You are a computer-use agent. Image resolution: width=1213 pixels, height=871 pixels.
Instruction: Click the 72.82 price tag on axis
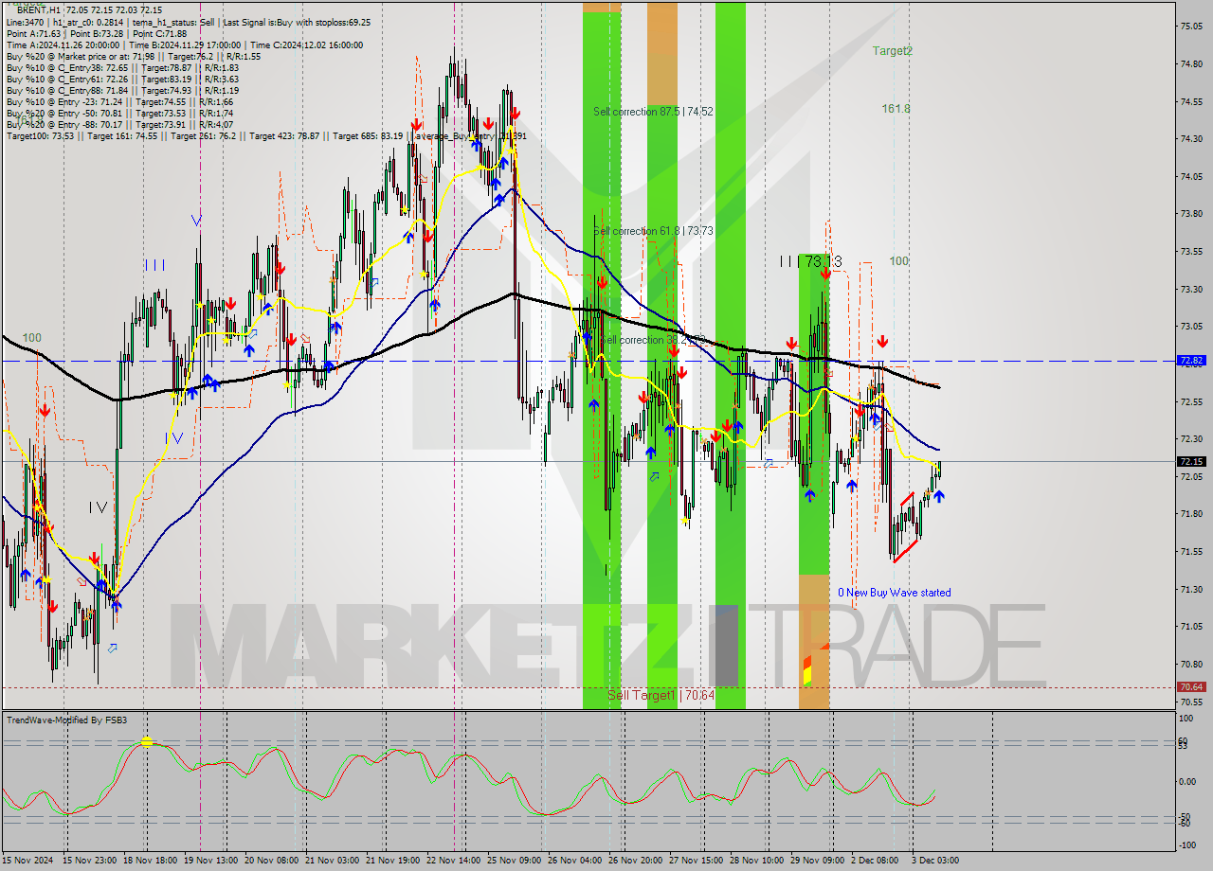tap(1191, 361)
